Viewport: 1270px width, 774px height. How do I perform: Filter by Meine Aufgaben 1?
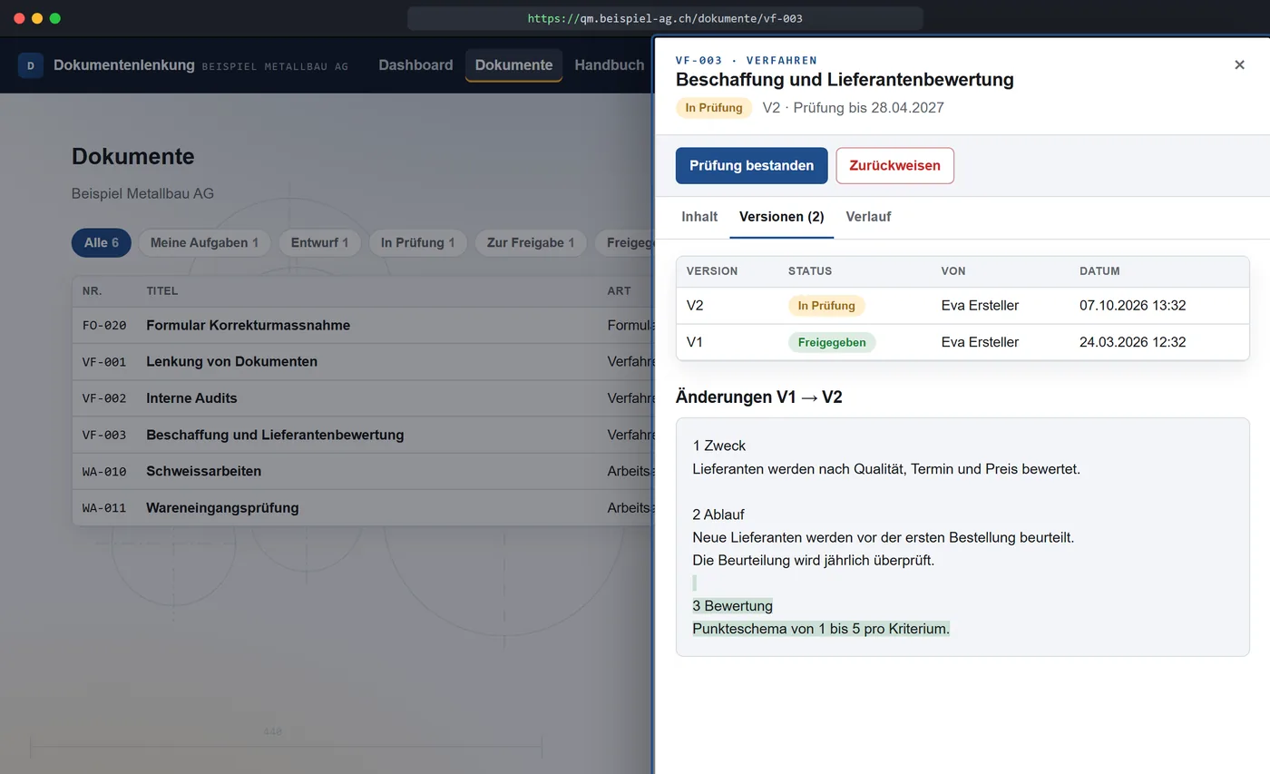pyautogui.click(x=204, y=243)
